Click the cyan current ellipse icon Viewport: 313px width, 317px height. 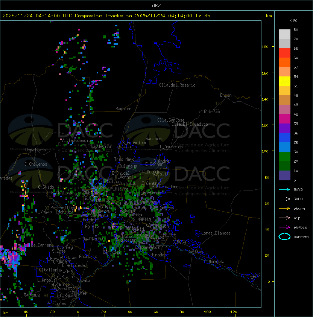pyautogui.click(x=284, y=236)
